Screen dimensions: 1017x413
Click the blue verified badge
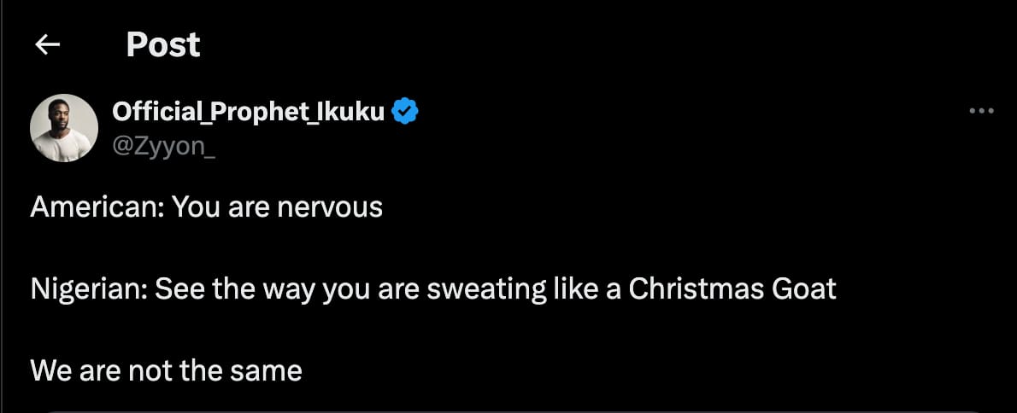click(404, 111)
